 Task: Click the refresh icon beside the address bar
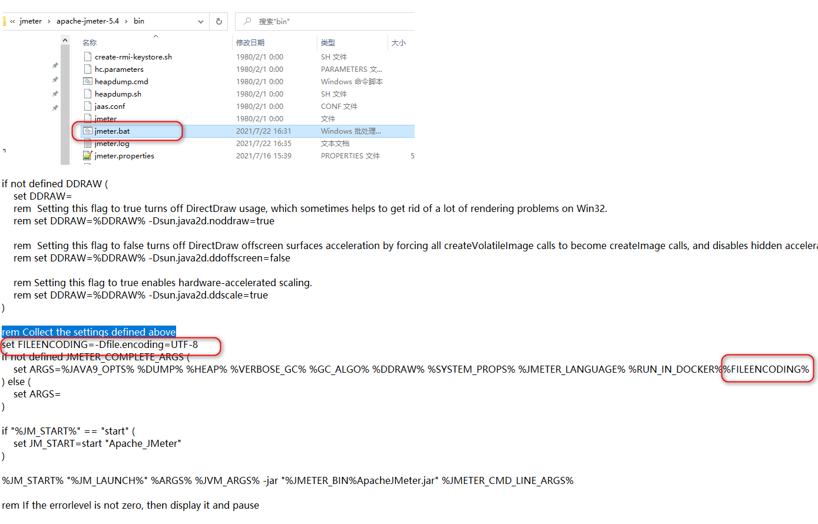click(x=218, y=21)
